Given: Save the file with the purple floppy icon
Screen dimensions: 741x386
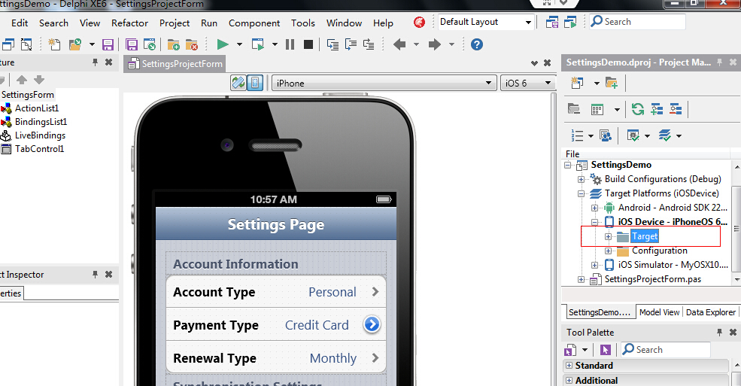Looking at the screenshot, I should coord(108,44).
